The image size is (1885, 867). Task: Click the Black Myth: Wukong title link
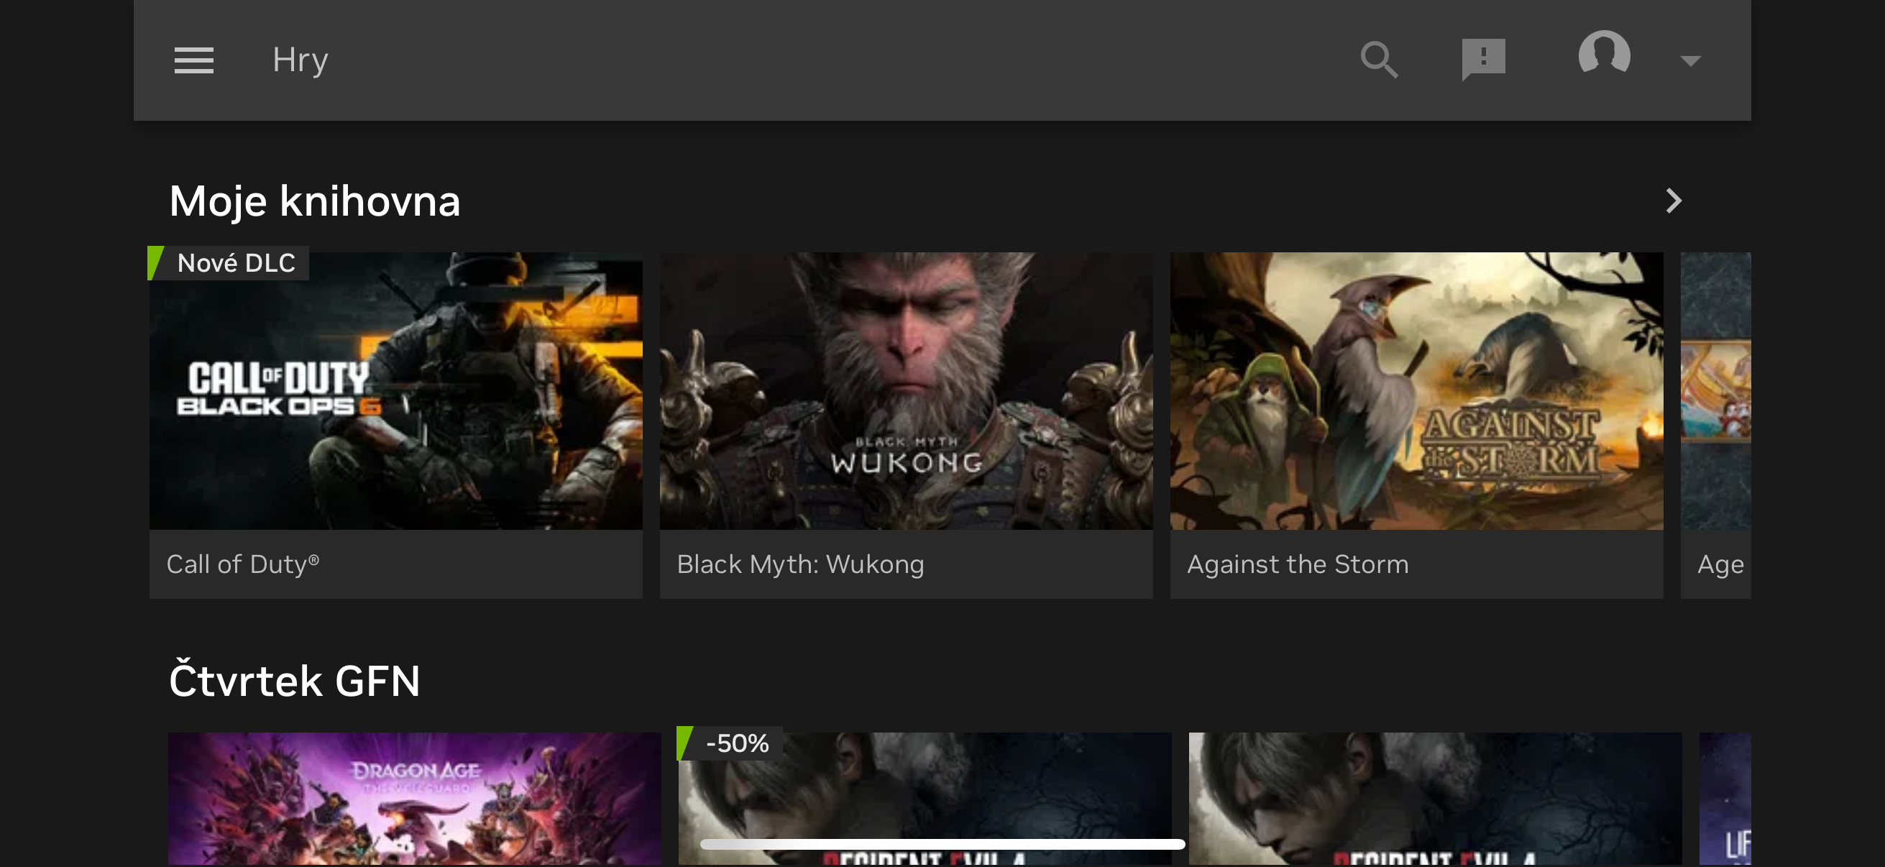(x=801, y=564)
